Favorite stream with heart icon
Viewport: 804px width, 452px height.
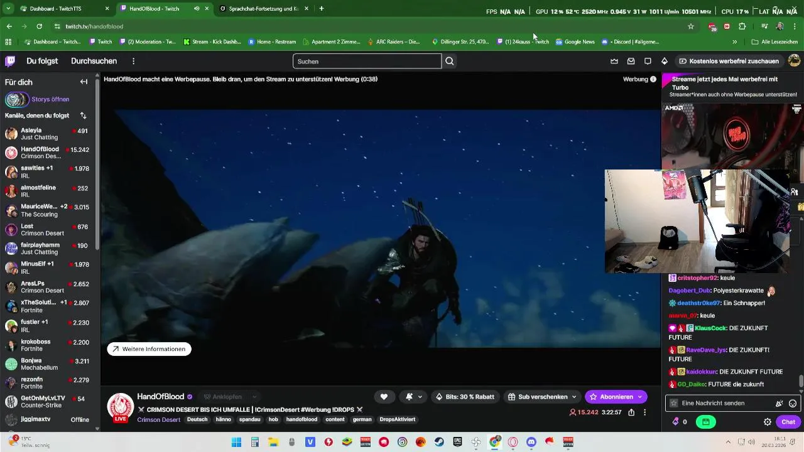(x=384, y=397)
